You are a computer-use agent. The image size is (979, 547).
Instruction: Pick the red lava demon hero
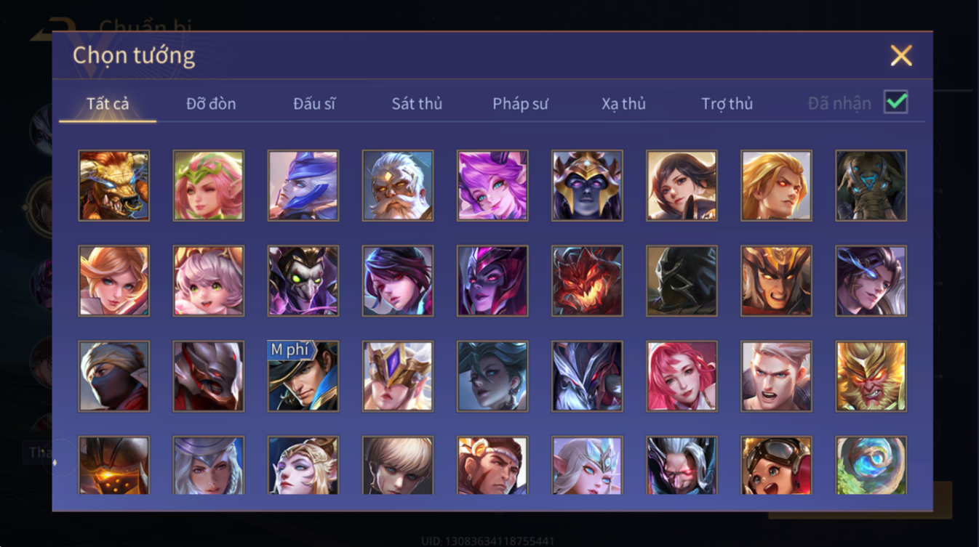pos(587,280)
